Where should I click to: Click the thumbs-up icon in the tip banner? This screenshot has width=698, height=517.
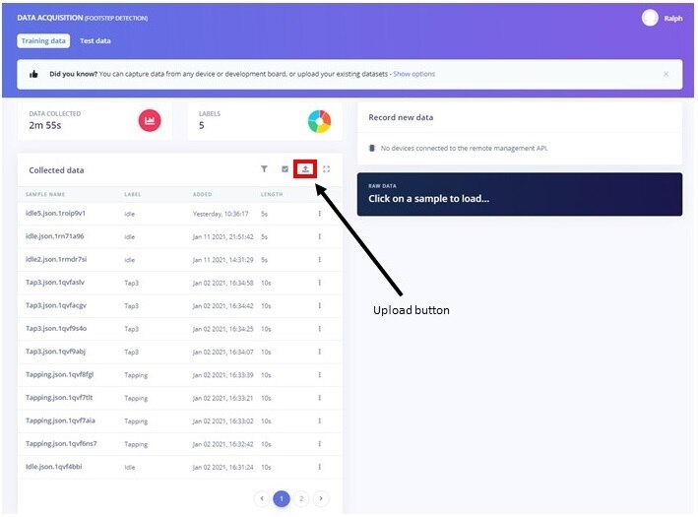click(x=33, y=74)
